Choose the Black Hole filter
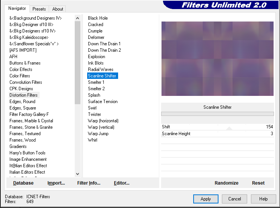The image size is (280, 208). point(98,18)
